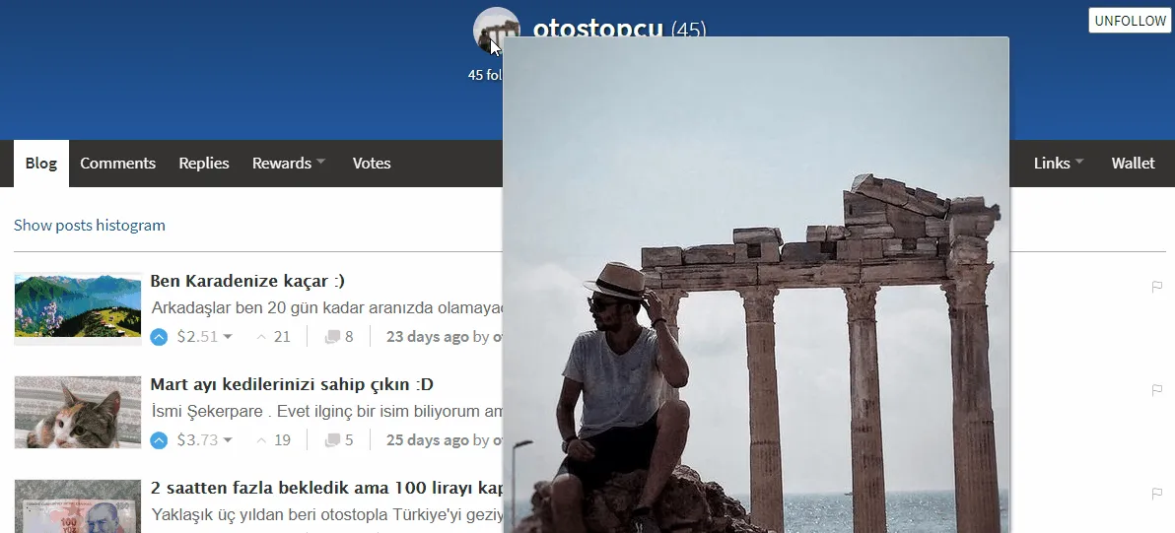1175x533 pixels.
Task: Switch to the Blog tab
Action: coord(41,164)
